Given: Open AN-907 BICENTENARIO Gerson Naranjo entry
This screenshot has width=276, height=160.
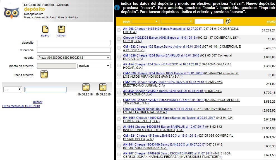Looking at the screenshot, I should coord(177,155).
